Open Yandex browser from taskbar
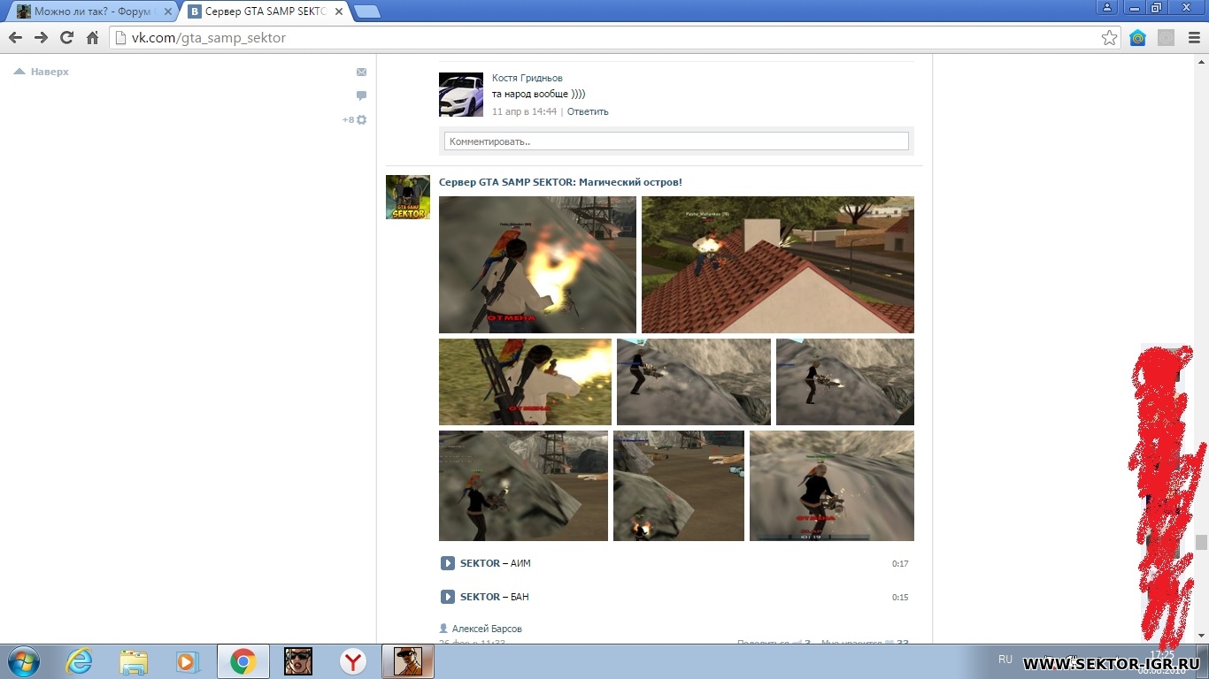Viewport: 1209px width, 679px height. pyautogui.click(x=352, y=661)
